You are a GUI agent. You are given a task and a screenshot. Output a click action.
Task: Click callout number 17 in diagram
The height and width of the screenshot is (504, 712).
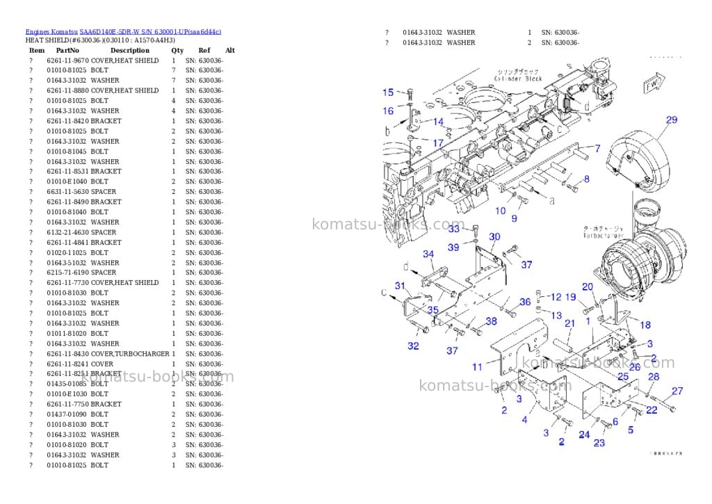tap(438, 143)
